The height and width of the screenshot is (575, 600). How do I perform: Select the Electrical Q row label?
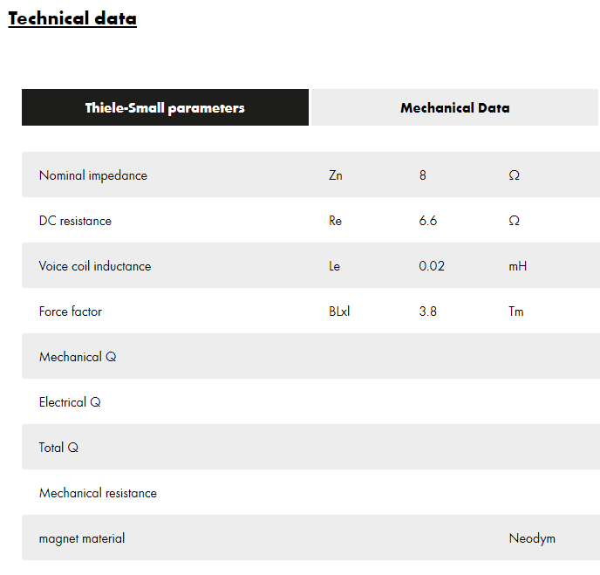tap(70, 402)
